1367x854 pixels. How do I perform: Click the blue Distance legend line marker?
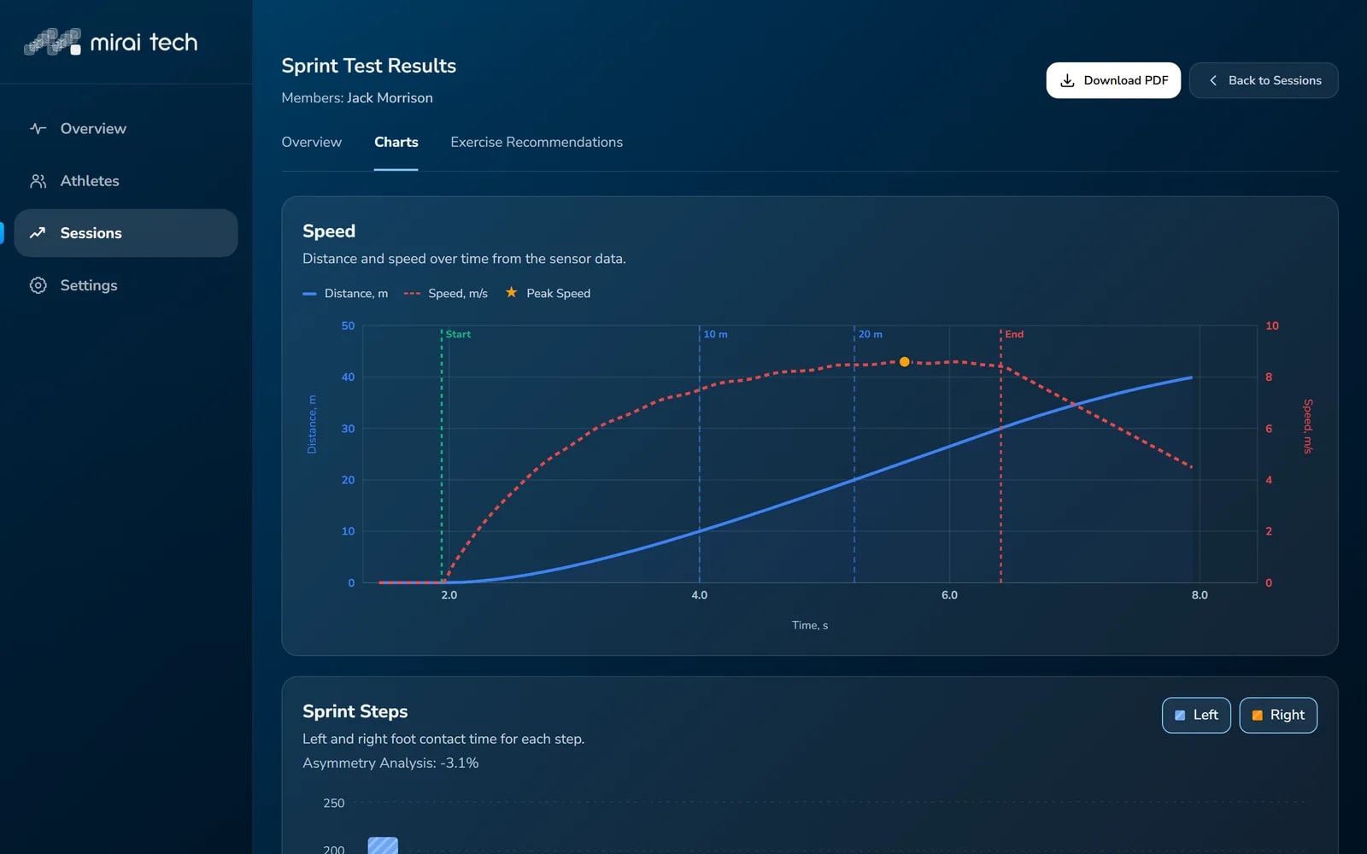pyautogui.click(x=309, y=294)
